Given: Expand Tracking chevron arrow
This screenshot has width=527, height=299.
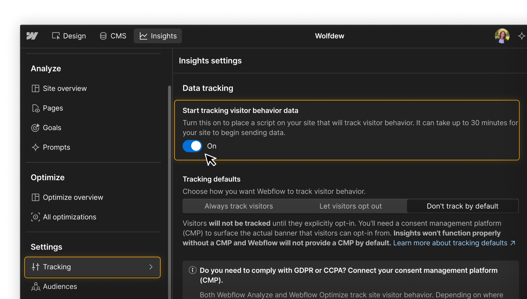Looking at the screenshot, I should click(x=151, y=267).
